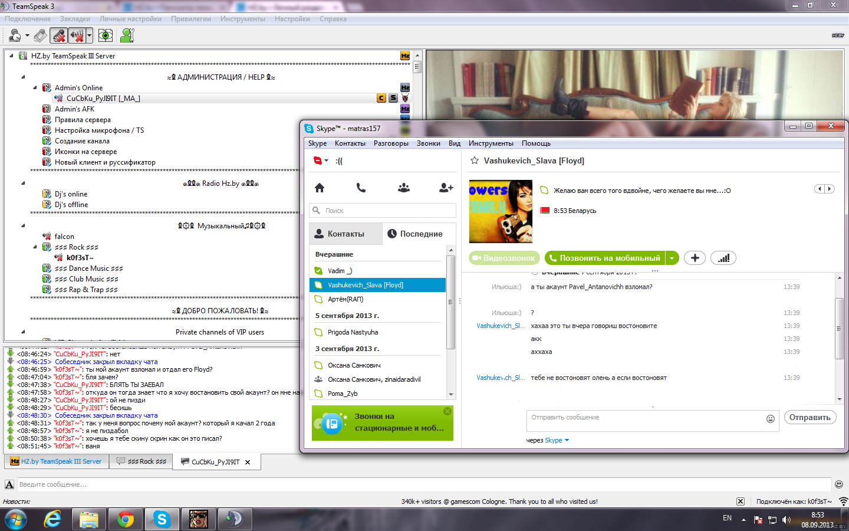Select contact Артём(РАП) in Skype
The width and height of the screenshot is (849, 531).
[x=377, y=299]
